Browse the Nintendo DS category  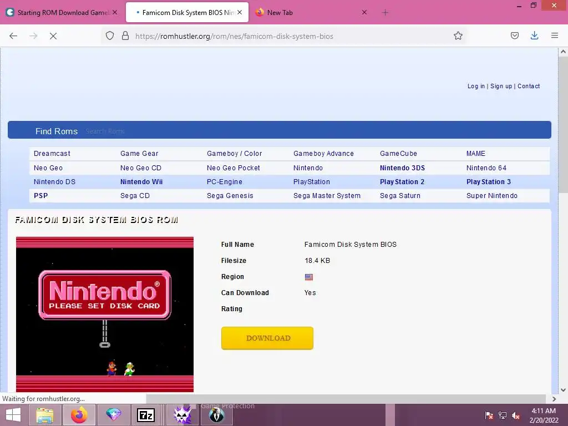(x=54, y=182)
